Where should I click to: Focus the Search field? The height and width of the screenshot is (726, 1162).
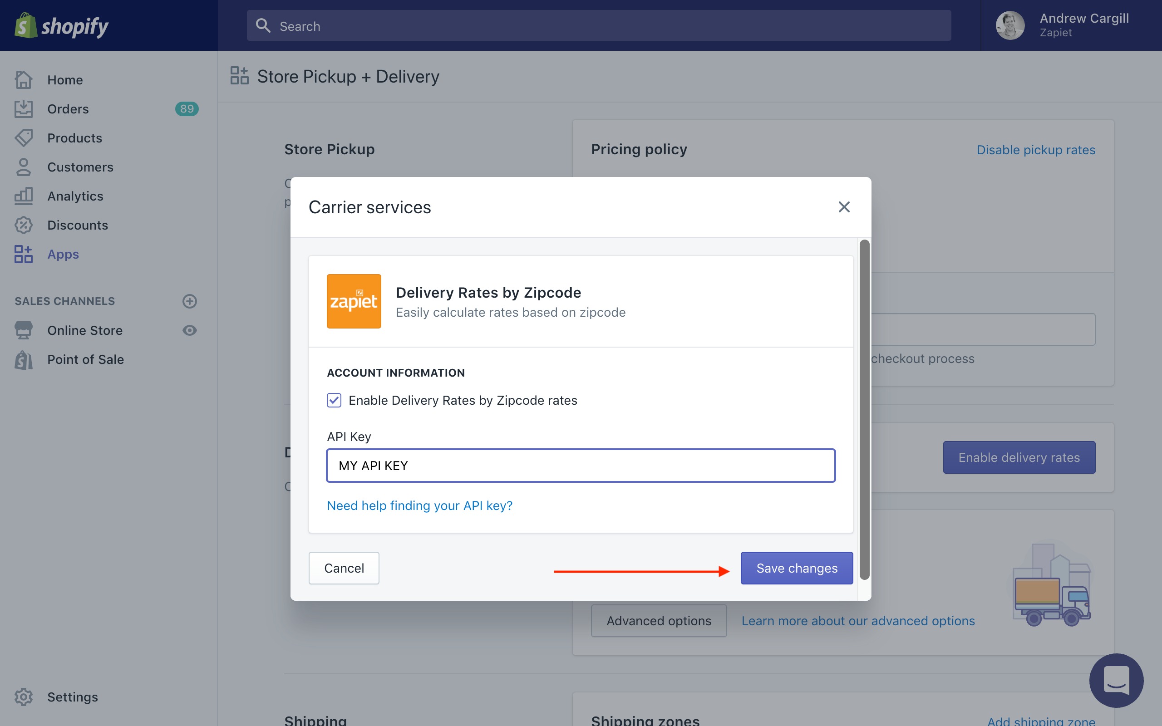tap(599, 25)
